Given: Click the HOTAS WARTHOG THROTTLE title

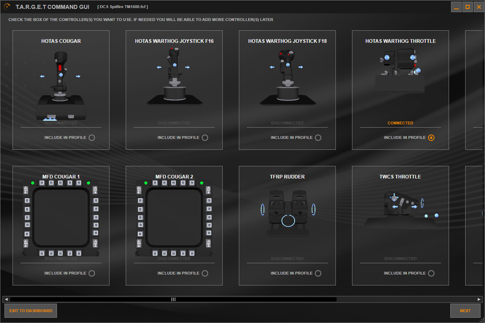Looking at the screenshot, I should tap(401, 41).
